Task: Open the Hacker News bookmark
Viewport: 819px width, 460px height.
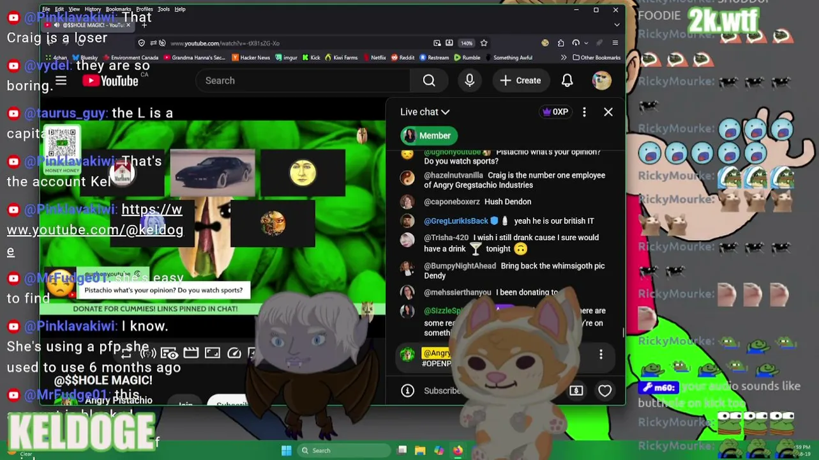Action: click(251, 57)
